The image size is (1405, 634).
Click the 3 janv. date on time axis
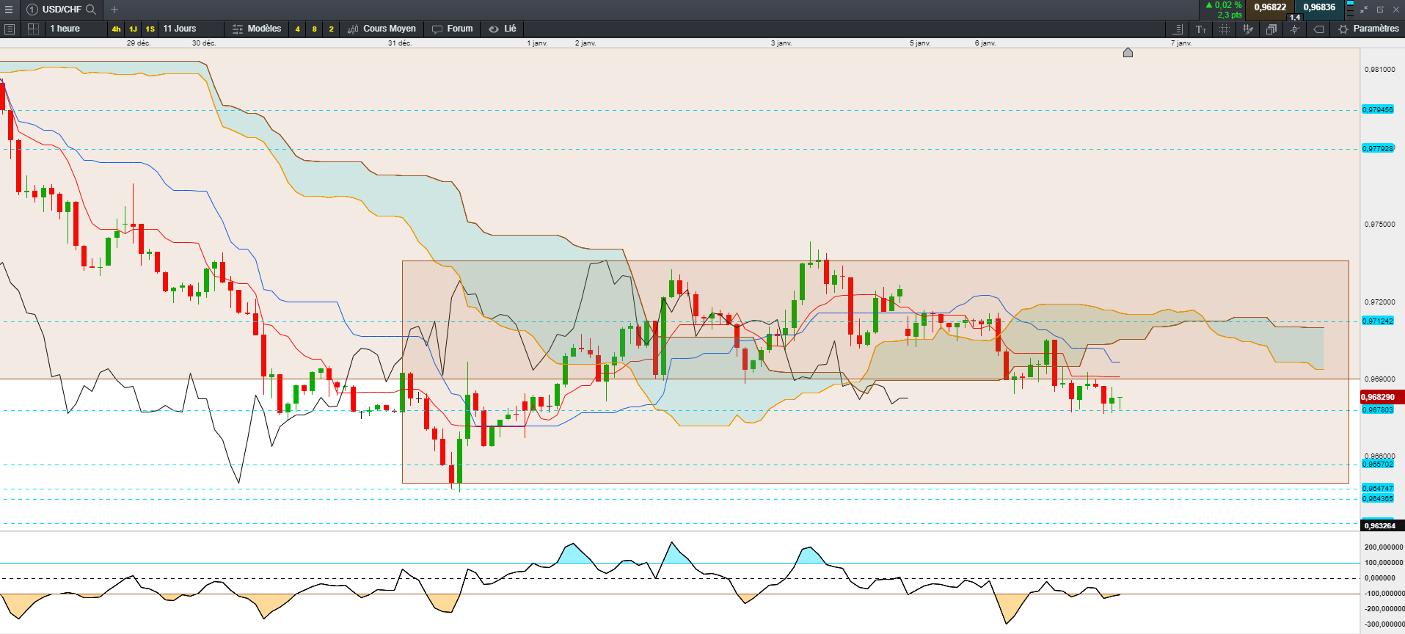[x=781, y=43]
